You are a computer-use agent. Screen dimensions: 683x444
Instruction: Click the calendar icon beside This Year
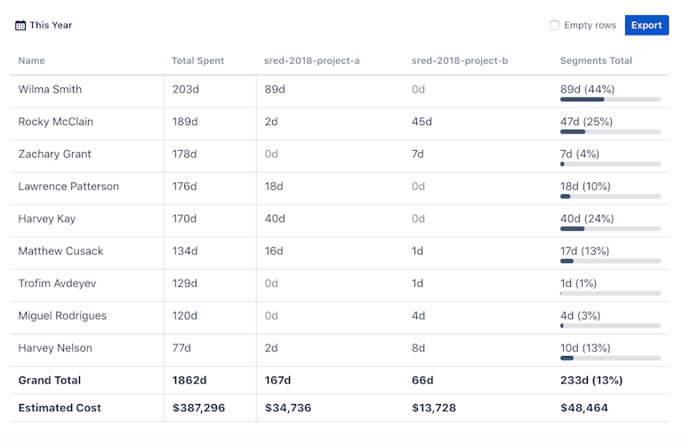pos(20,26)
